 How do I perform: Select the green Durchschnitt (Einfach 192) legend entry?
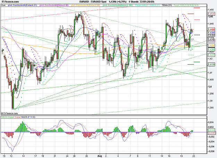pyautogui.click(x=118, y=5)
